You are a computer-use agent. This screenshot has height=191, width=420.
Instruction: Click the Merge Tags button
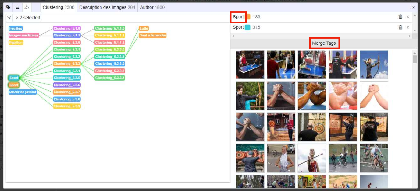click(x=324, y=43)
